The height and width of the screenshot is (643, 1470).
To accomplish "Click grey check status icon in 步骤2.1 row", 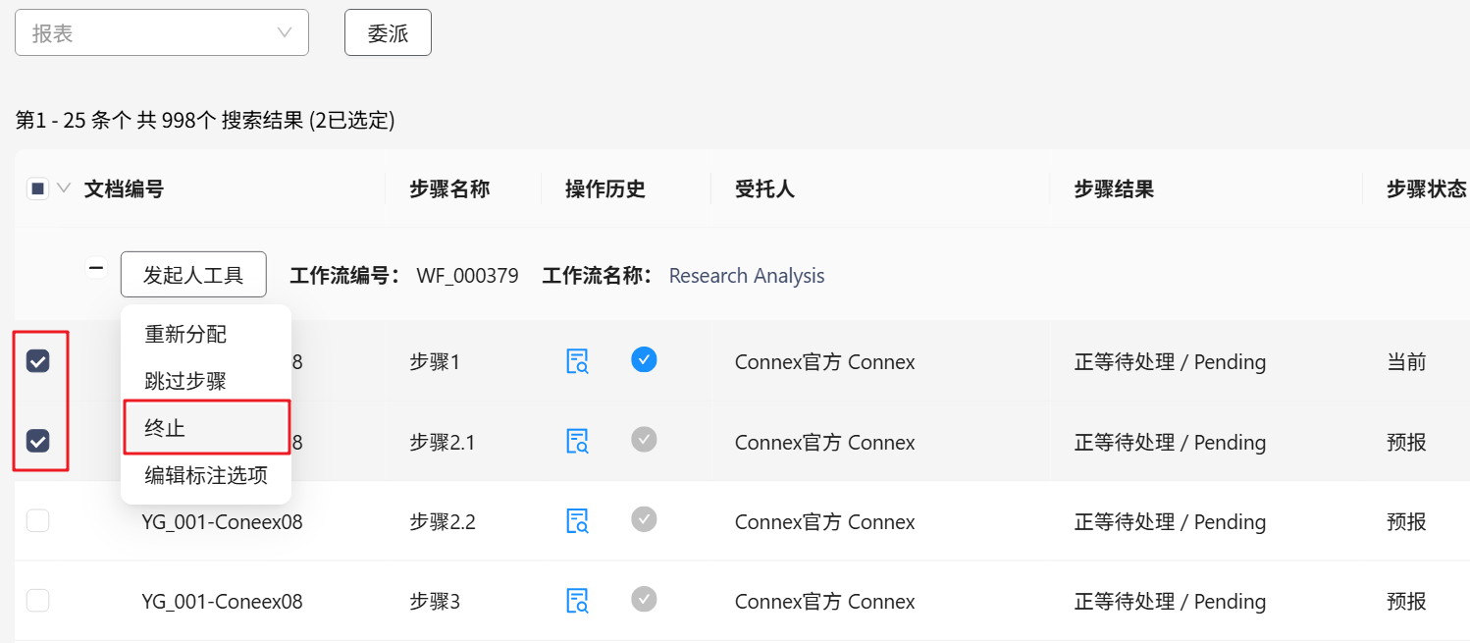I will coord(644,440).
